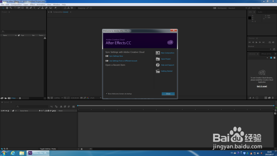Toggle the composition viewer lock icon

coord(51,12)
